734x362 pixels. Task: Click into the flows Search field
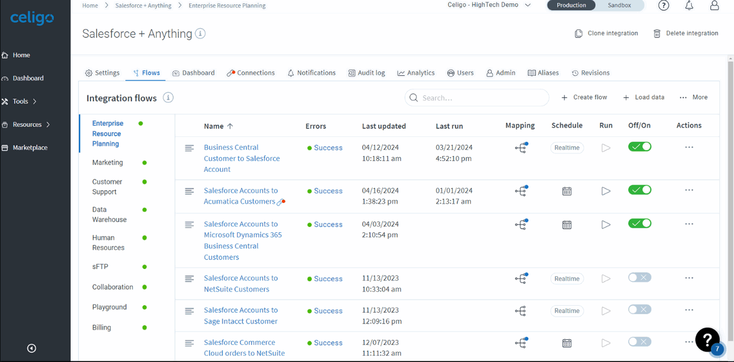477,98
